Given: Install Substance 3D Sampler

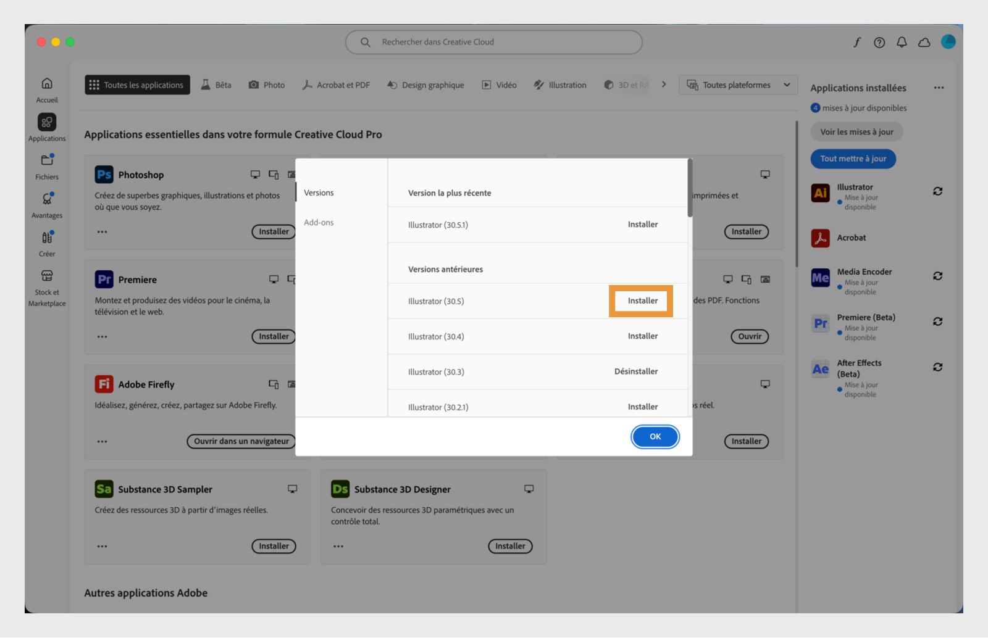Looking at the screenshot, I should coord(274,547).
